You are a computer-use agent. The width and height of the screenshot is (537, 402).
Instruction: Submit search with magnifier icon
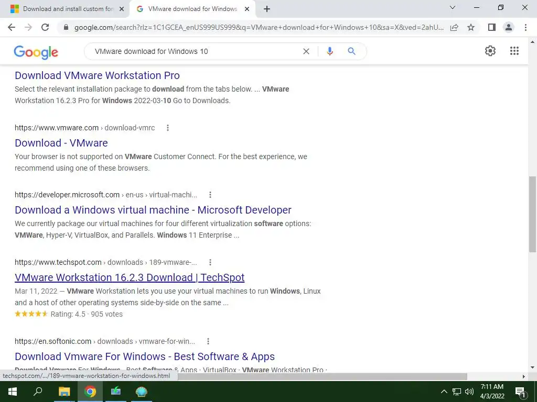[x=351, y=51]
